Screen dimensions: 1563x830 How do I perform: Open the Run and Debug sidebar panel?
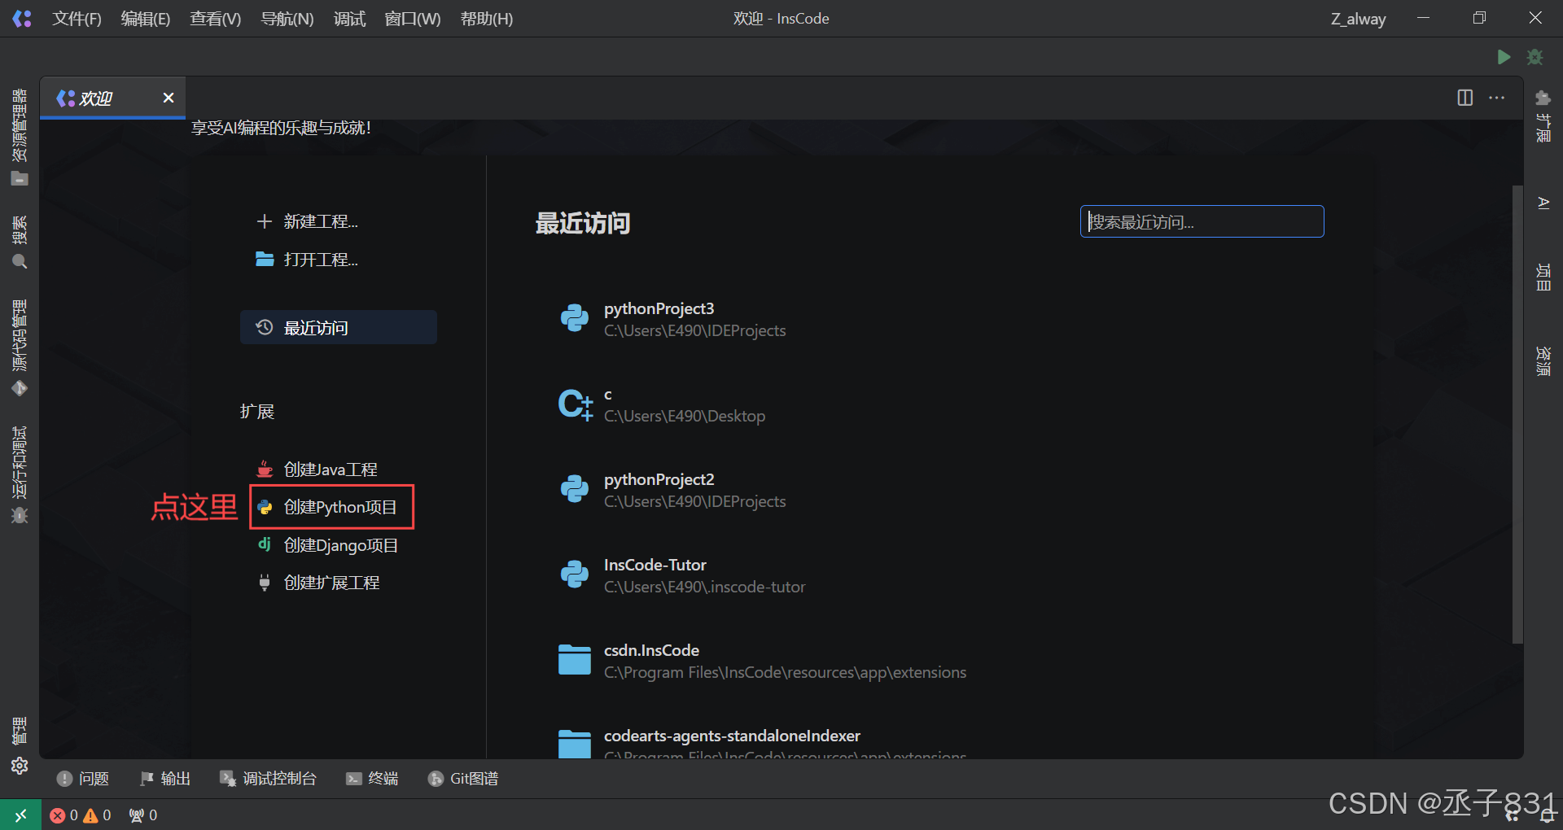20,474
